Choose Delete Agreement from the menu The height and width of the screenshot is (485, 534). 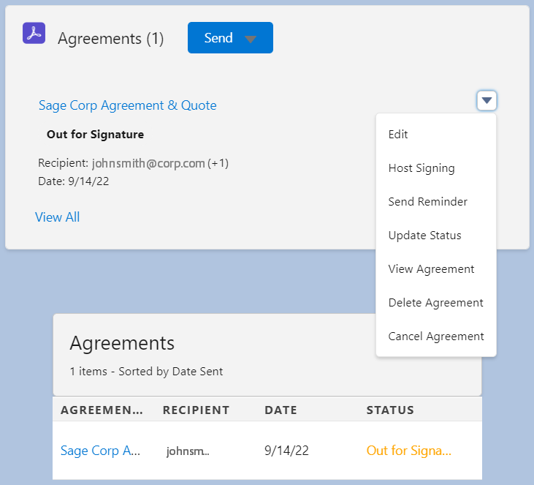point(435,303)
